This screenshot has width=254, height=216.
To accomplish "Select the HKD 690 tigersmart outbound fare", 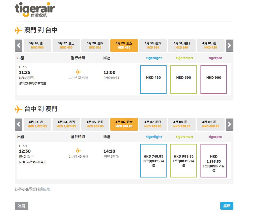I will [183, 79].
